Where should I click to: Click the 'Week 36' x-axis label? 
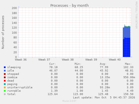pyautogui.click(x=21, y=60)
